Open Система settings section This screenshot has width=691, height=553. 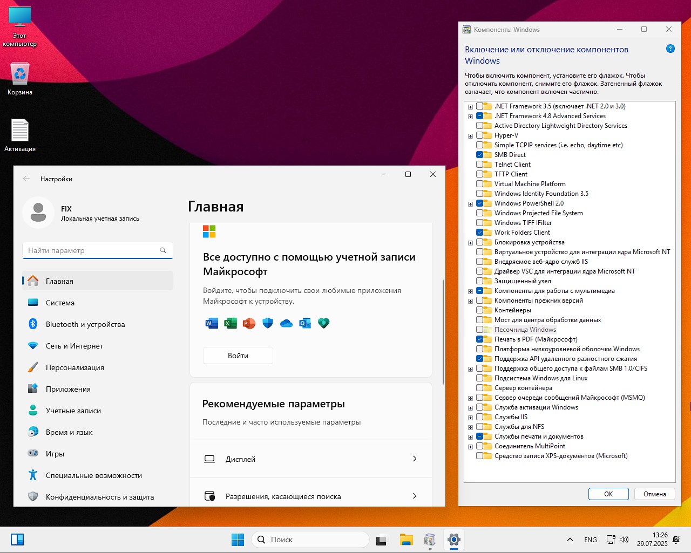pos(98,303)
